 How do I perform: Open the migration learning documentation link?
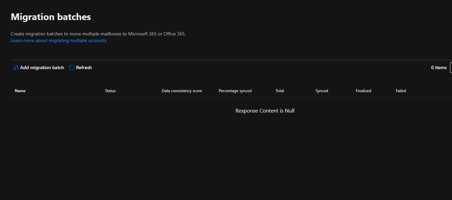click(59, 40)
